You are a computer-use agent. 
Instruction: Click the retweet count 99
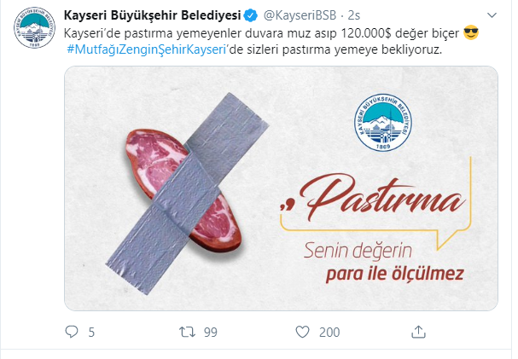(211, 333)
